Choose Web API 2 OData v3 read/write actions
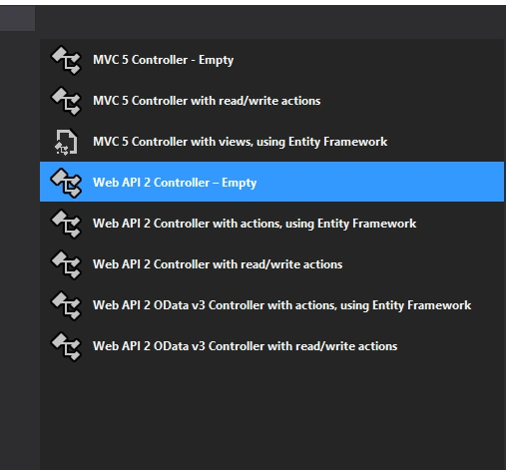The height and width of the screenshot is (470, 506). tap(271, 346)
